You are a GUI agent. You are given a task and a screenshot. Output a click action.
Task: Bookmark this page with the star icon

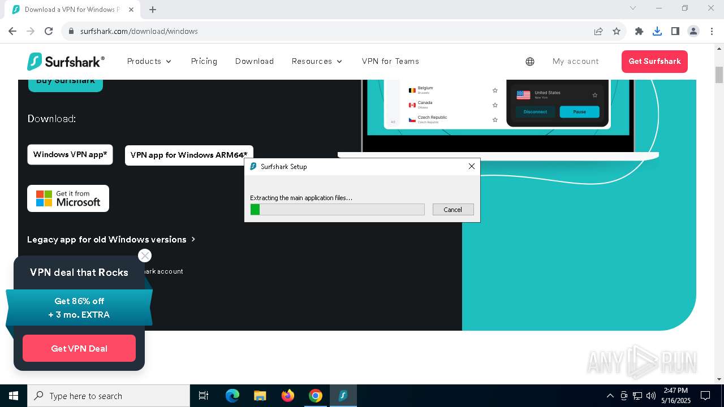point(617,31)
